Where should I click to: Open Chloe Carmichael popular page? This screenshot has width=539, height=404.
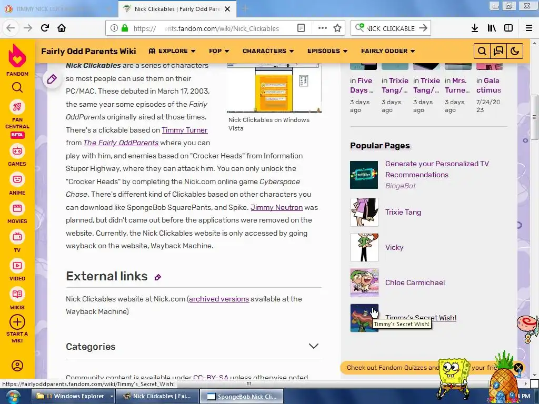click(x=415, y=282)
